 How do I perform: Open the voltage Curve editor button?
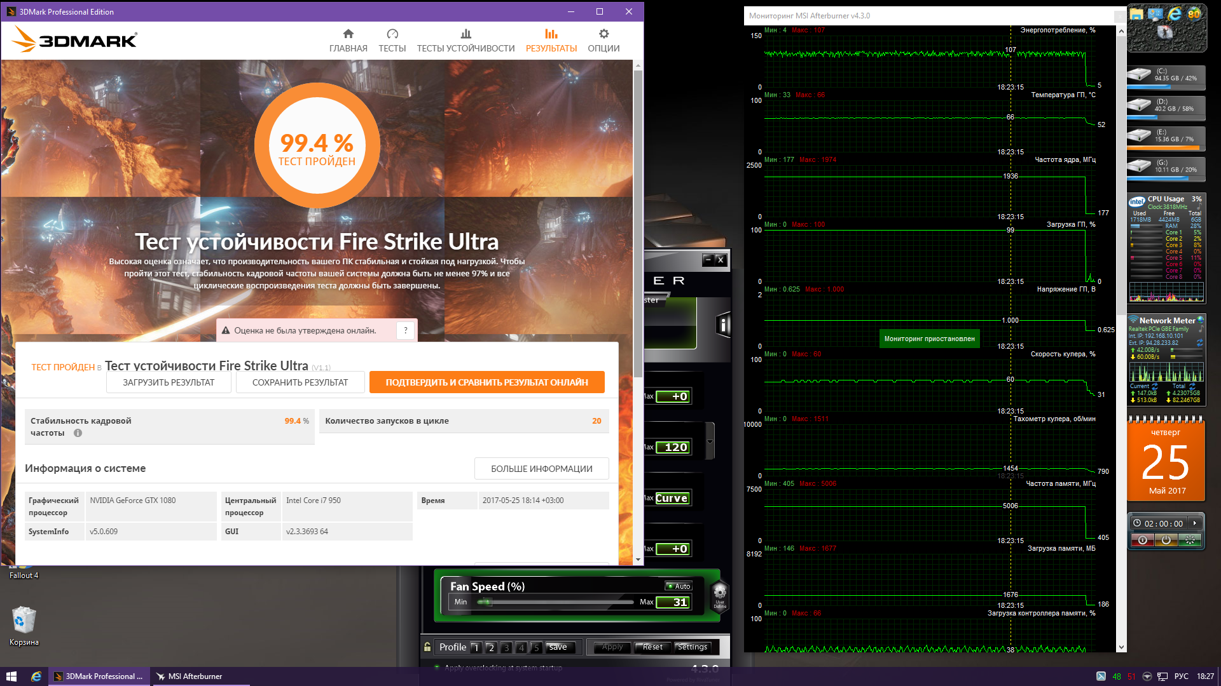(672, 498)
